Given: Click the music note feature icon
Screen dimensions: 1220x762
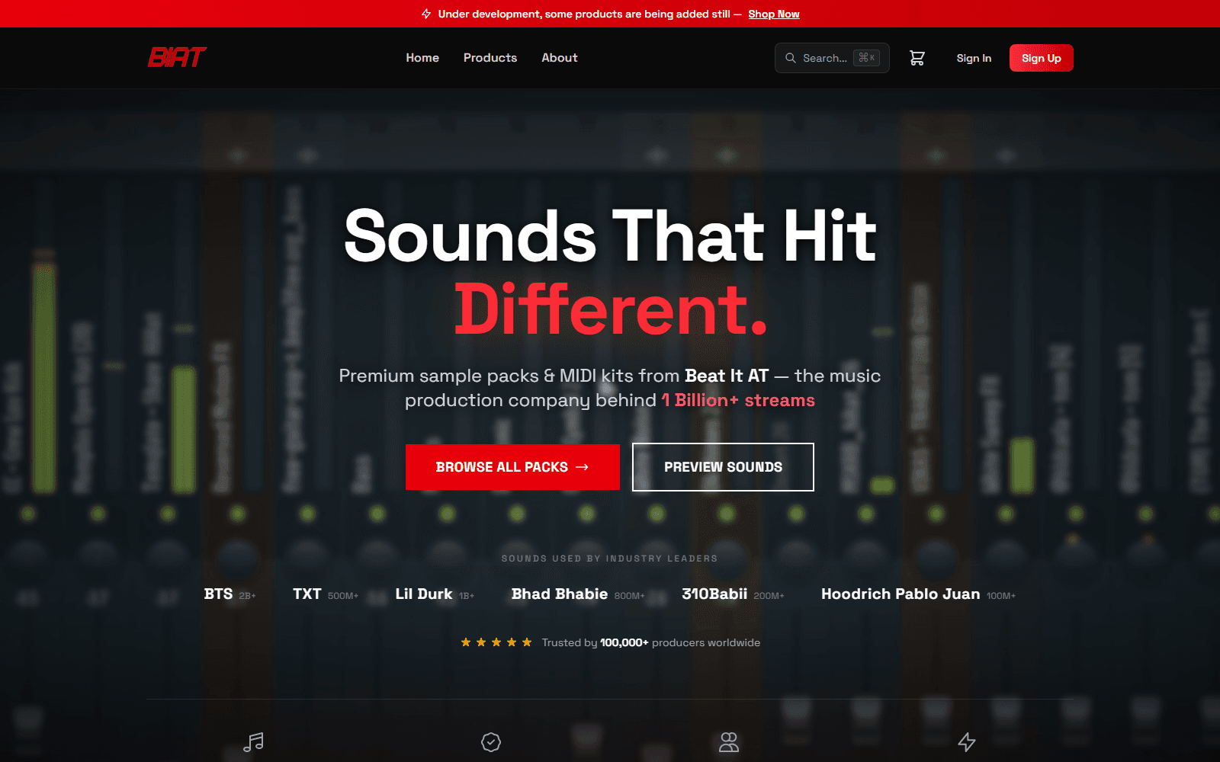Looking at the screenshot, I should pyautogui.click(x=253, y=742).
